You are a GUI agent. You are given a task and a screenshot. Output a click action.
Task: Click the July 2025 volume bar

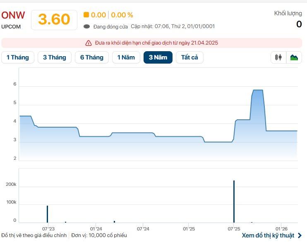pyautogui.click(x=234, y=202)
